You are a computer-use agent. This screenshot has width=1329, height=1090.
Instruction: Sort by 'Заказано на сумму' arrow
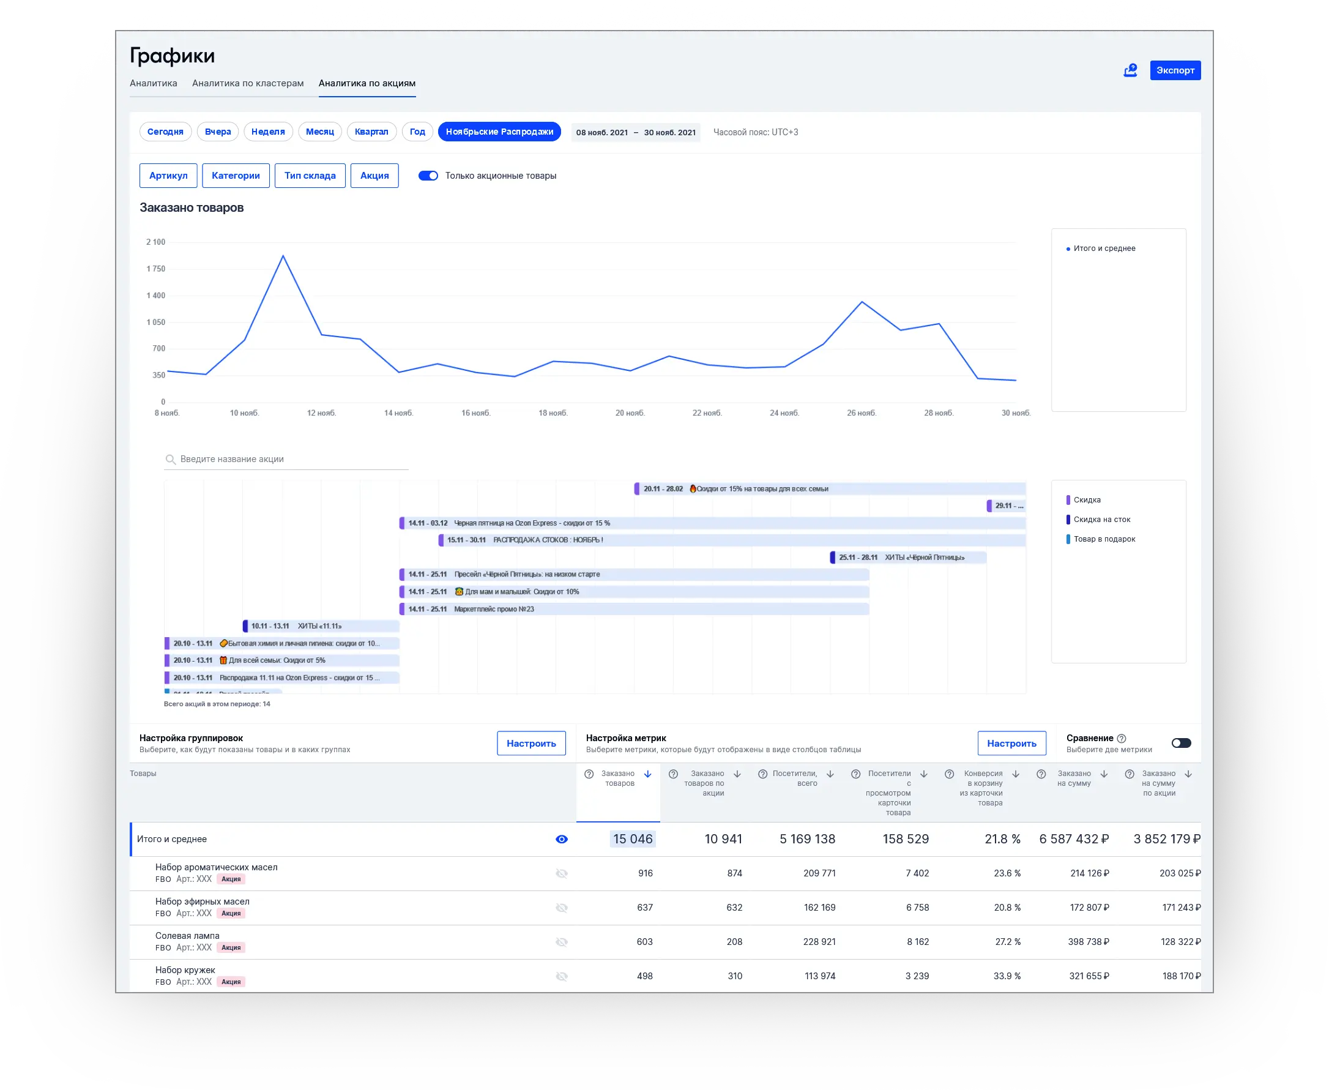(x=1104, y=774)
